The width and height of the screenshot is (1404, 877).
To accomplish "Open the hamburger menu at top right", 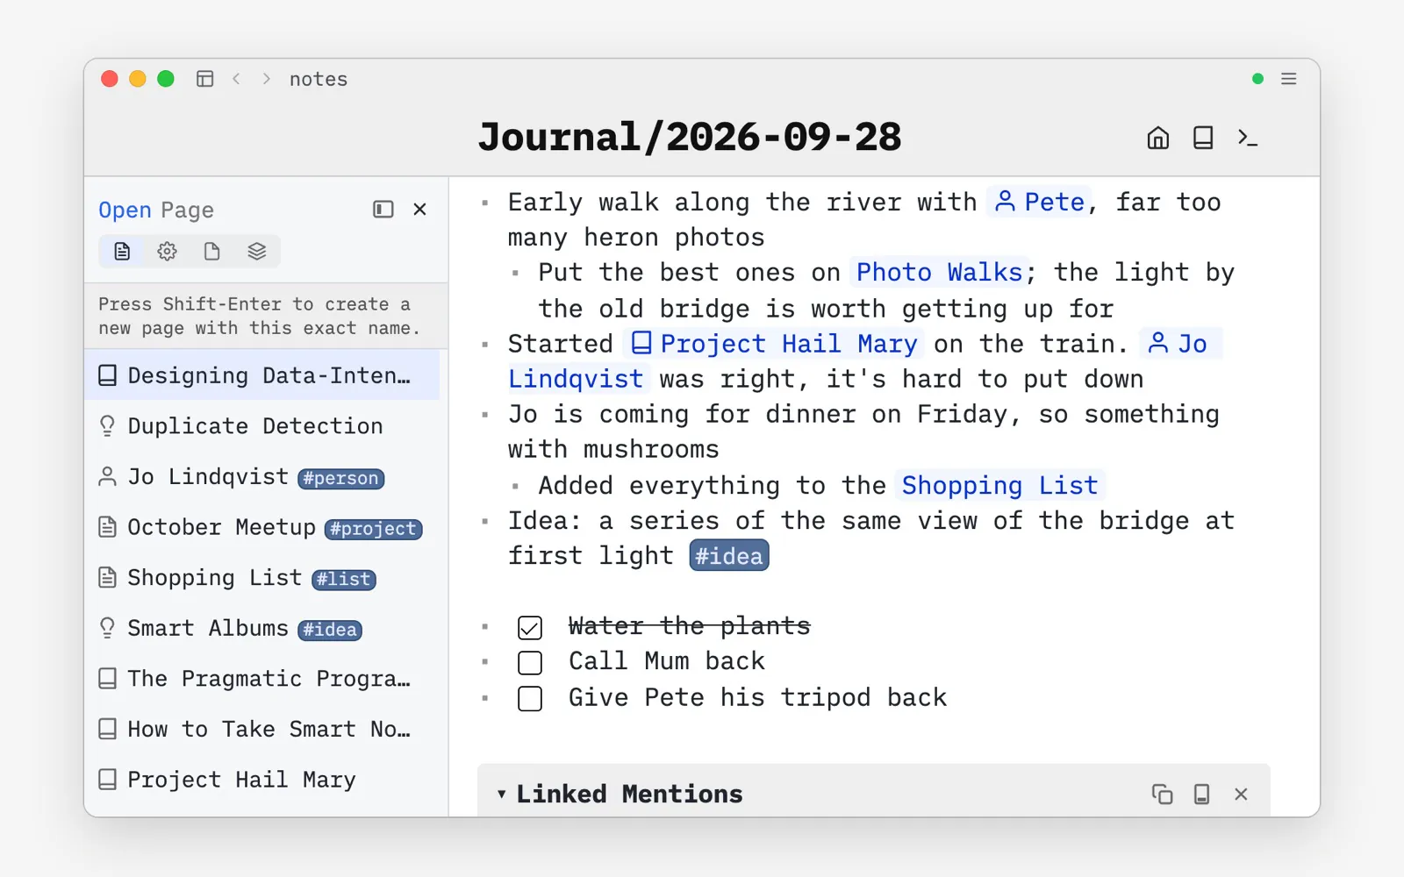I will (1289, 79).
